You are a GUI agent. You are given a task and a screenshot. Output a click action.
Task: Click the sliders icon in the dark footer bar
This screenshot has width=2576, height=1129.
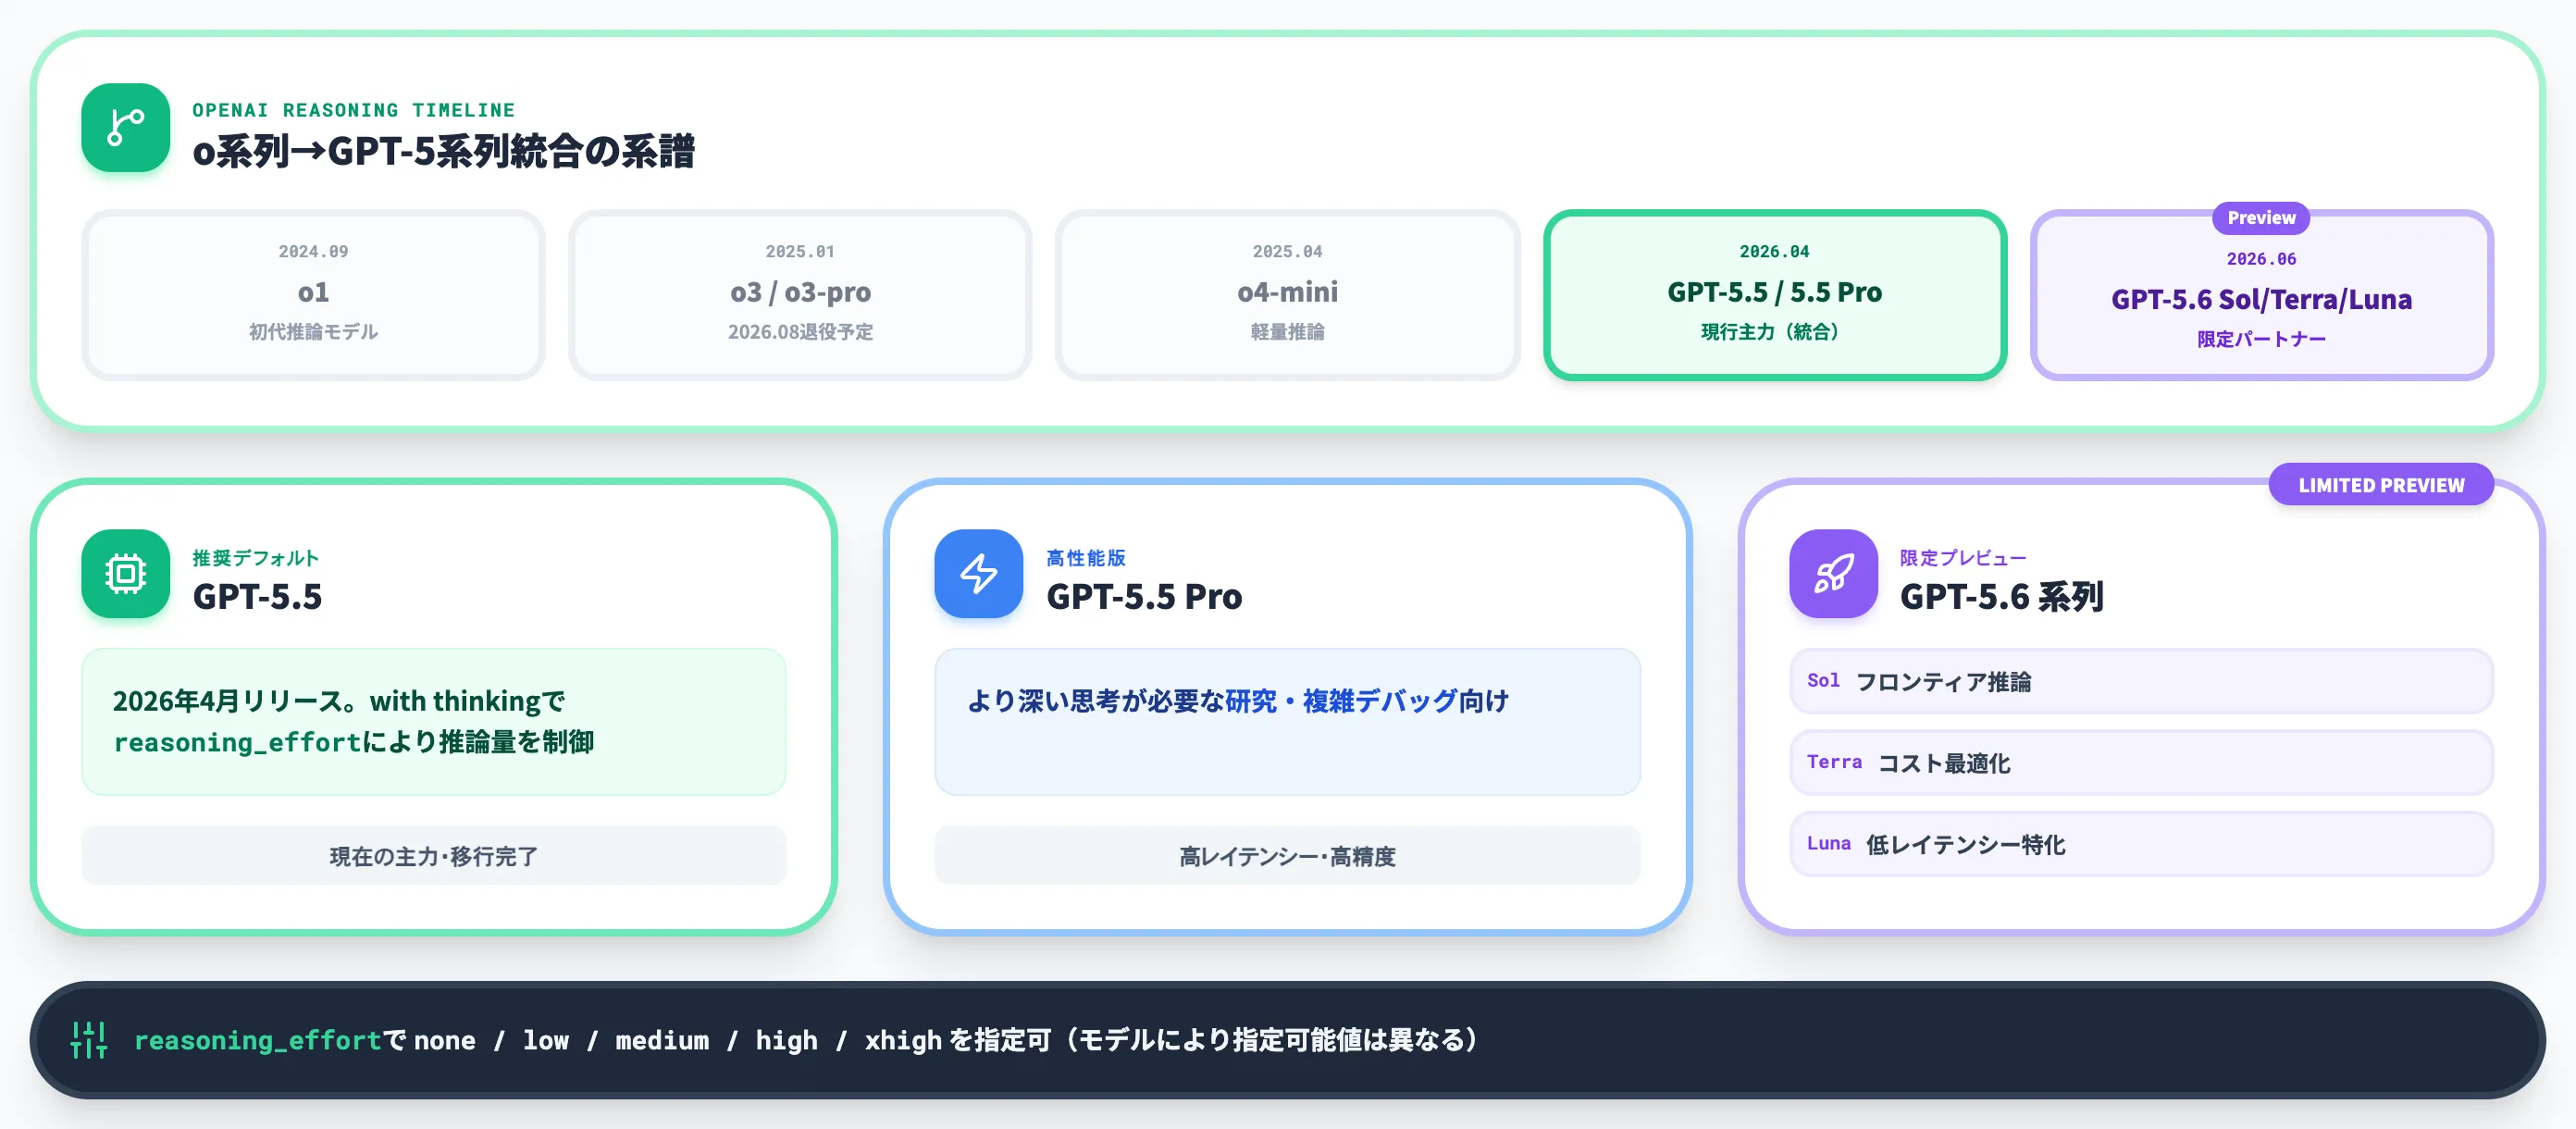[x=88, y=1040]
